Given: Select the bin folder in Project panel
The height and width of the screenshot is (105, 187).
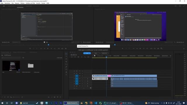Looking at the screenshot, I should [31, 66].
